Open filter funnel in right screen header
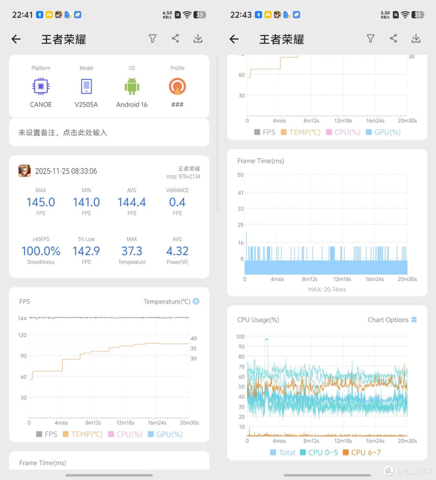This screenshot has height=480, width=436. point(371,39)
